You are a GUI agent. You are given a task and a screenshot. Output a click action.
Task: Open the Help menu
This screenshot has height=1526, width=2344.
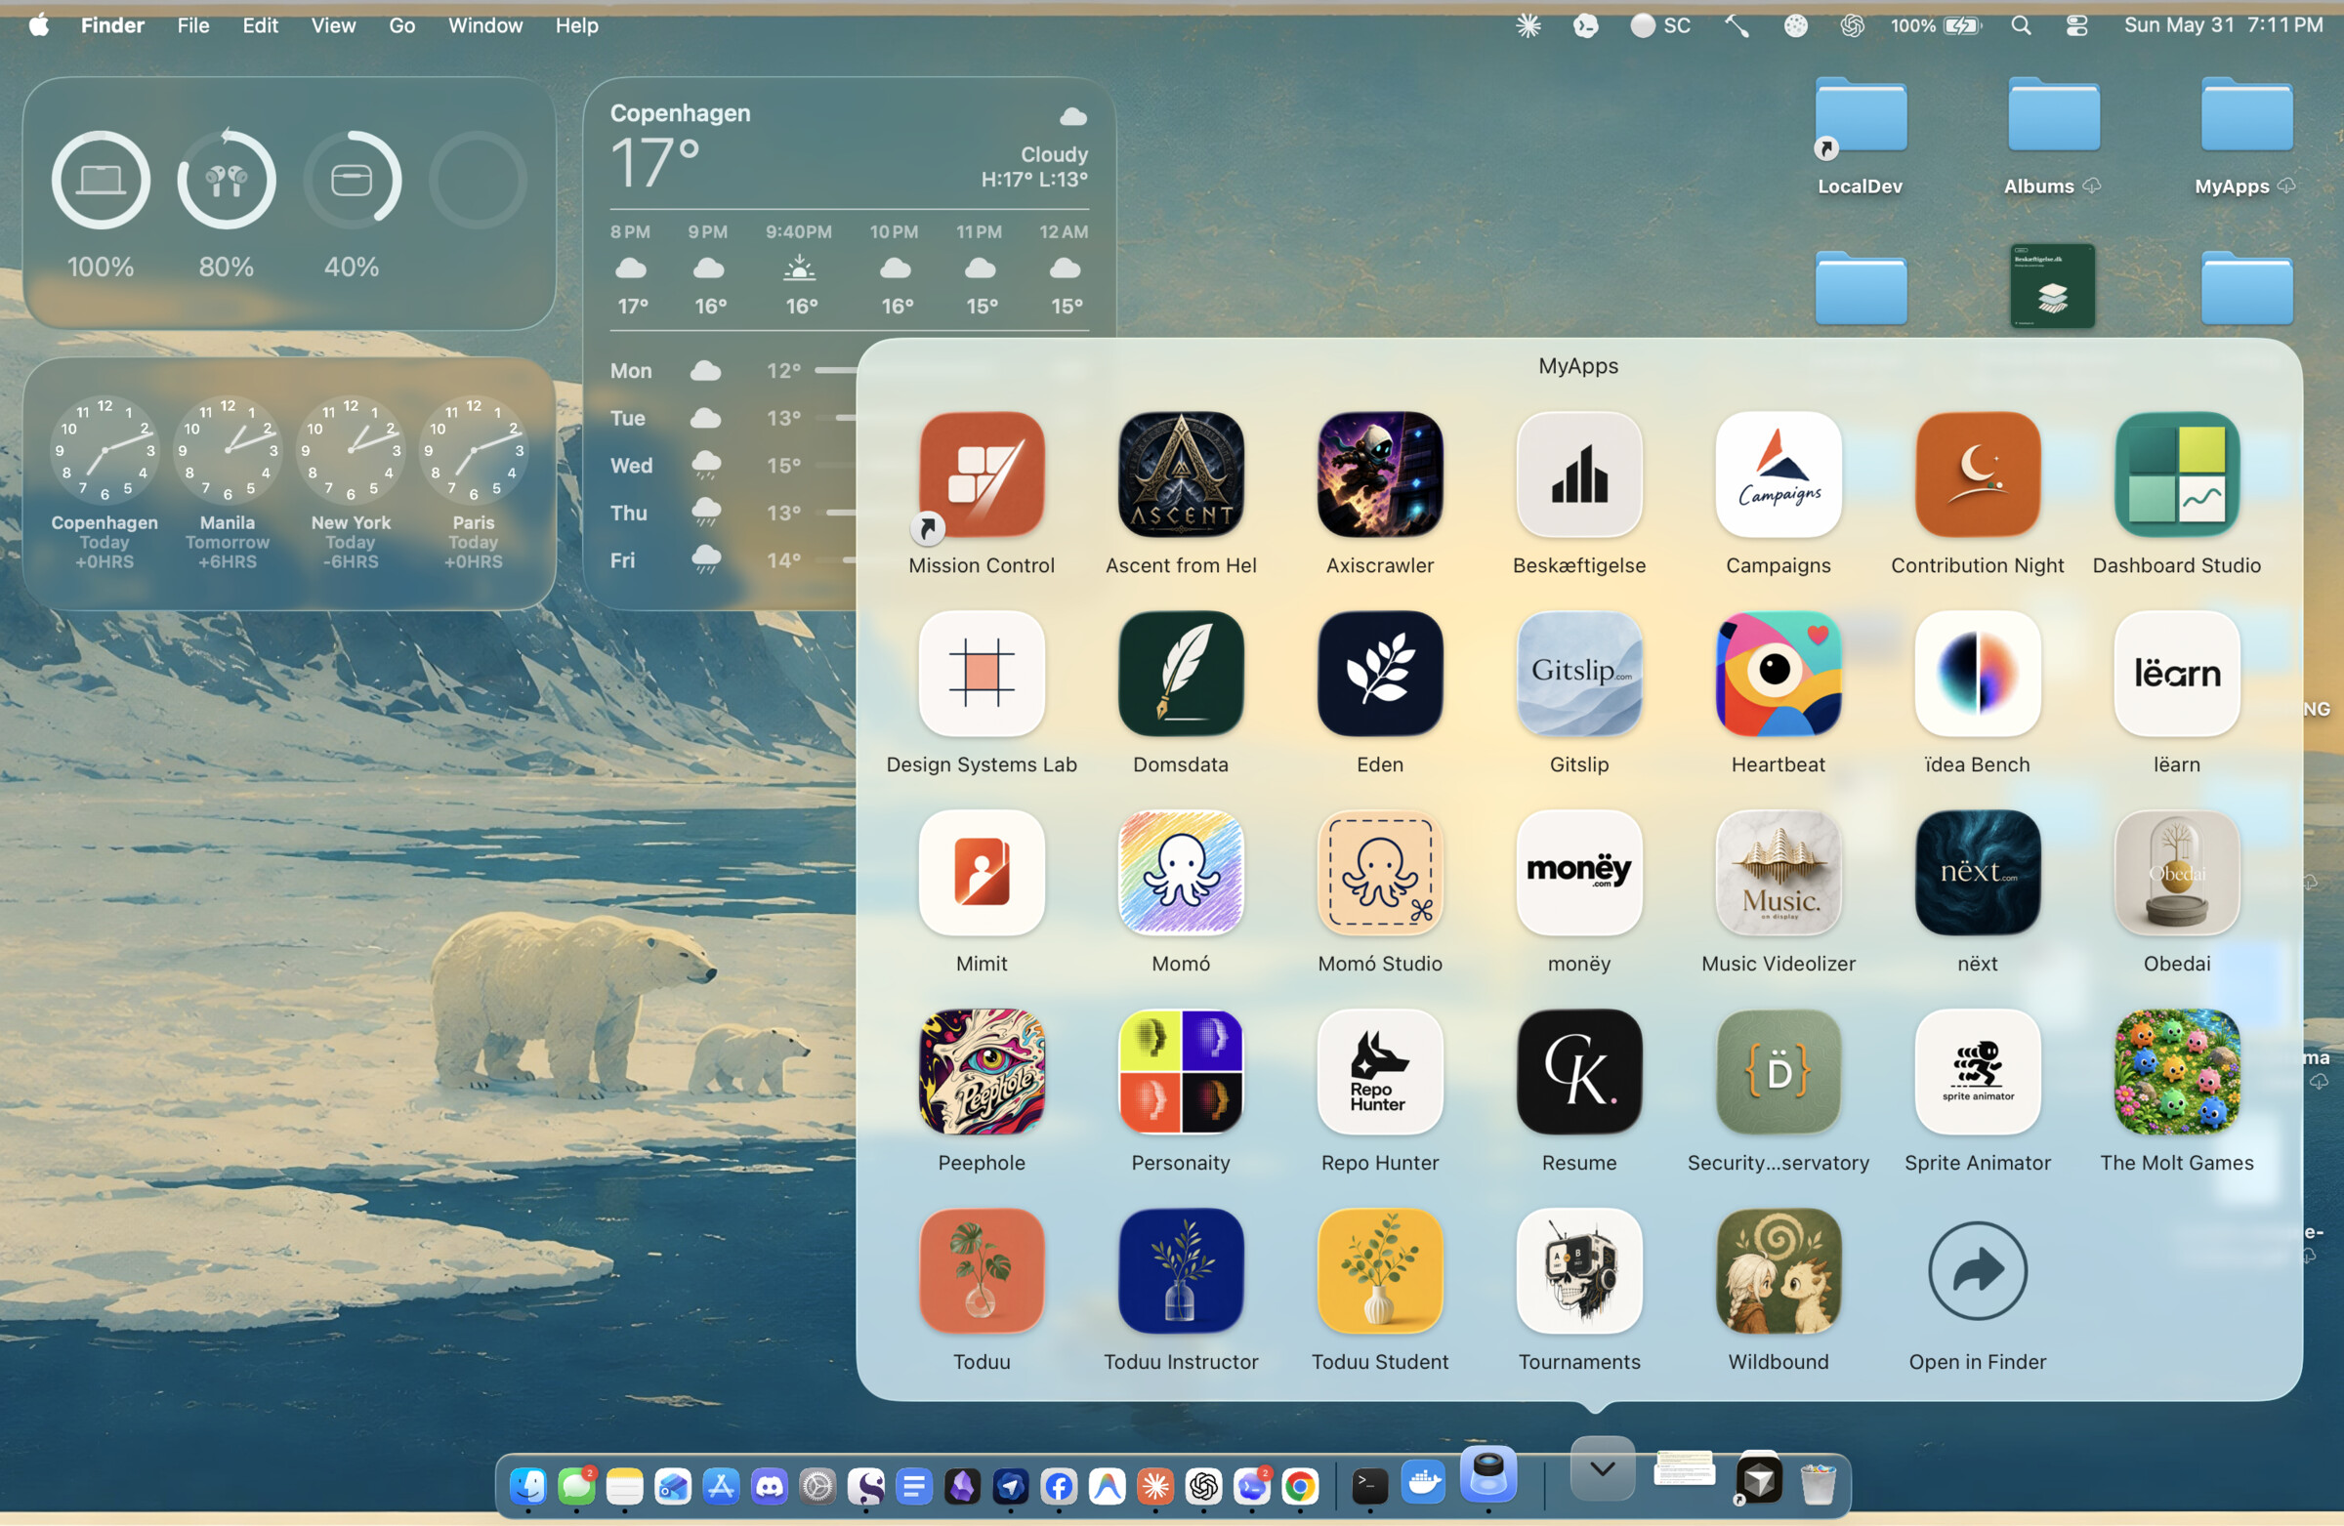coord(576,25)
